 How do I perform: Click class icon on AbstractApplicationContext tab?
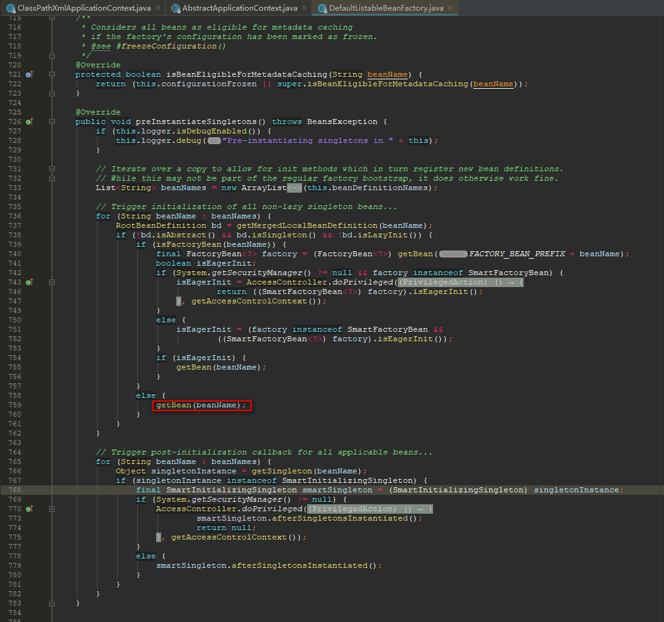click(x=176, y=8)
